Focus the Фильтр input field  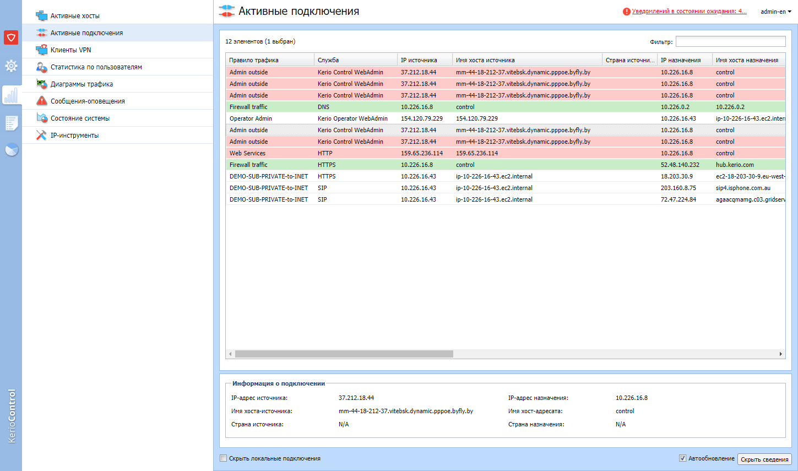click(731, 41)
